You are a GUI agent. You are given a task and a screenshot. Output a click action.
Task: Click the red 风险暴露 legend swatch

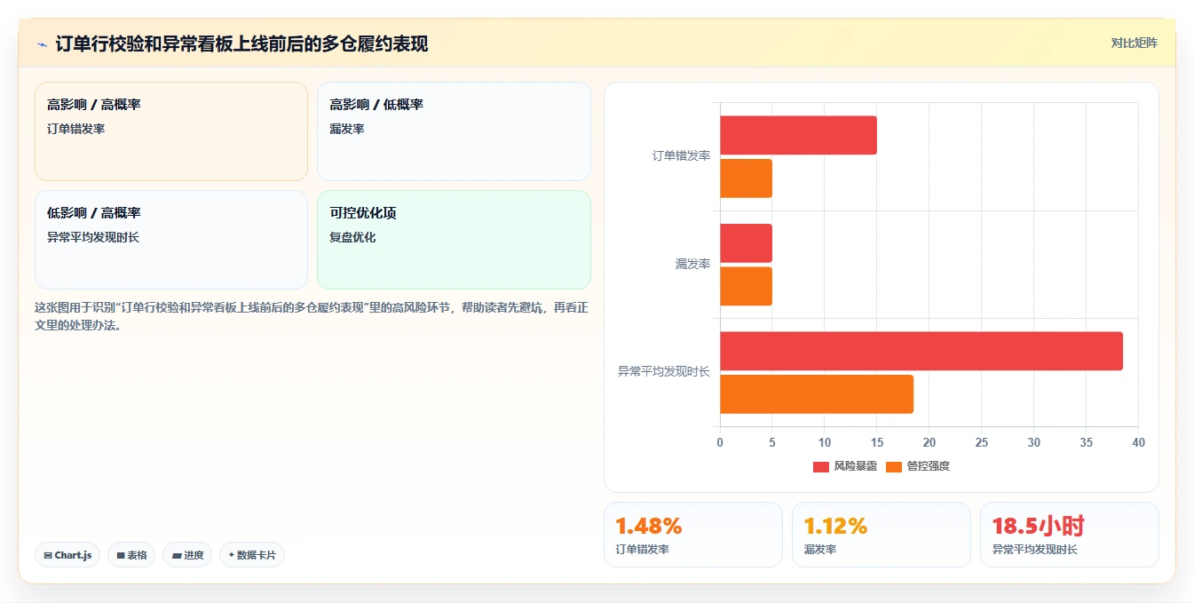821,466
